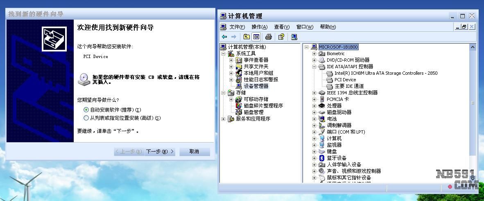Select 磁盘管理 in the left tree
This screenshot has width=484, height=201.
tap(253, 112)
